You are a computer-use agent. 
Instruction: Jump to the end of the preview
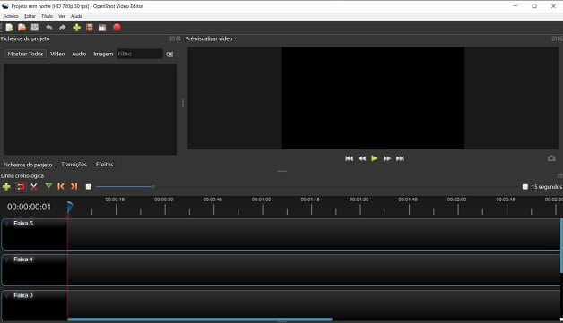(400, 158)
